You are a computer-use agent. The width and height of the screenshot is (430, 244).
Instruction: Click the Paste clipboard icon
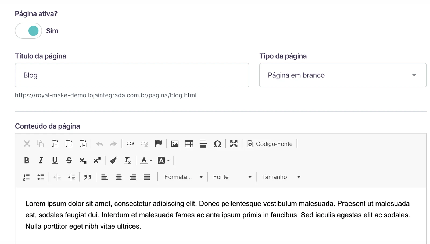point(55,144)
